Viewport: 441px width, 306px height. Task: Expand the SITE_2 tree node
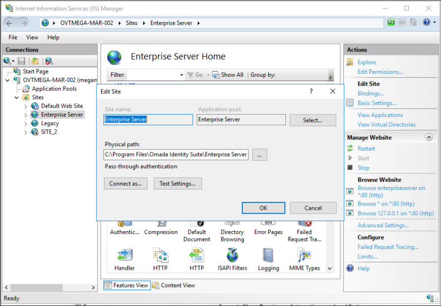[26, 132]
